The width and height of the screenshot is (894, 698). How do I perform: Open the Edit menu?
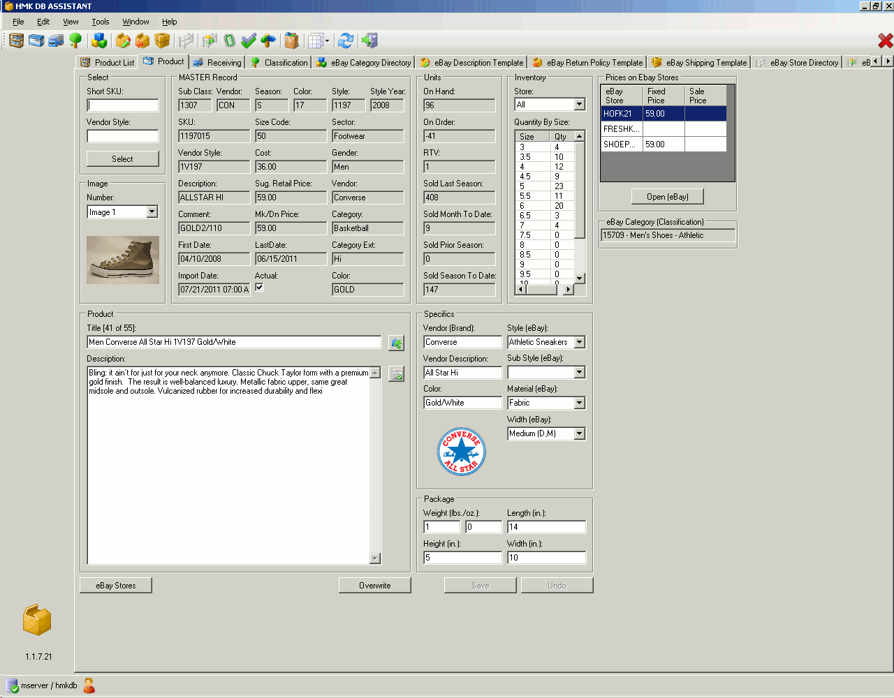[x=43, y=22]
